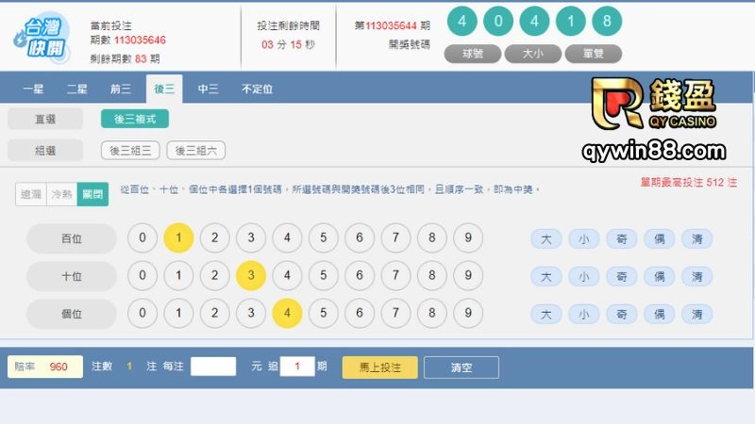The width and height of the screenshot is (755, 424).
Task: Click the bet amount per 注 input
Action: point(213,367)
